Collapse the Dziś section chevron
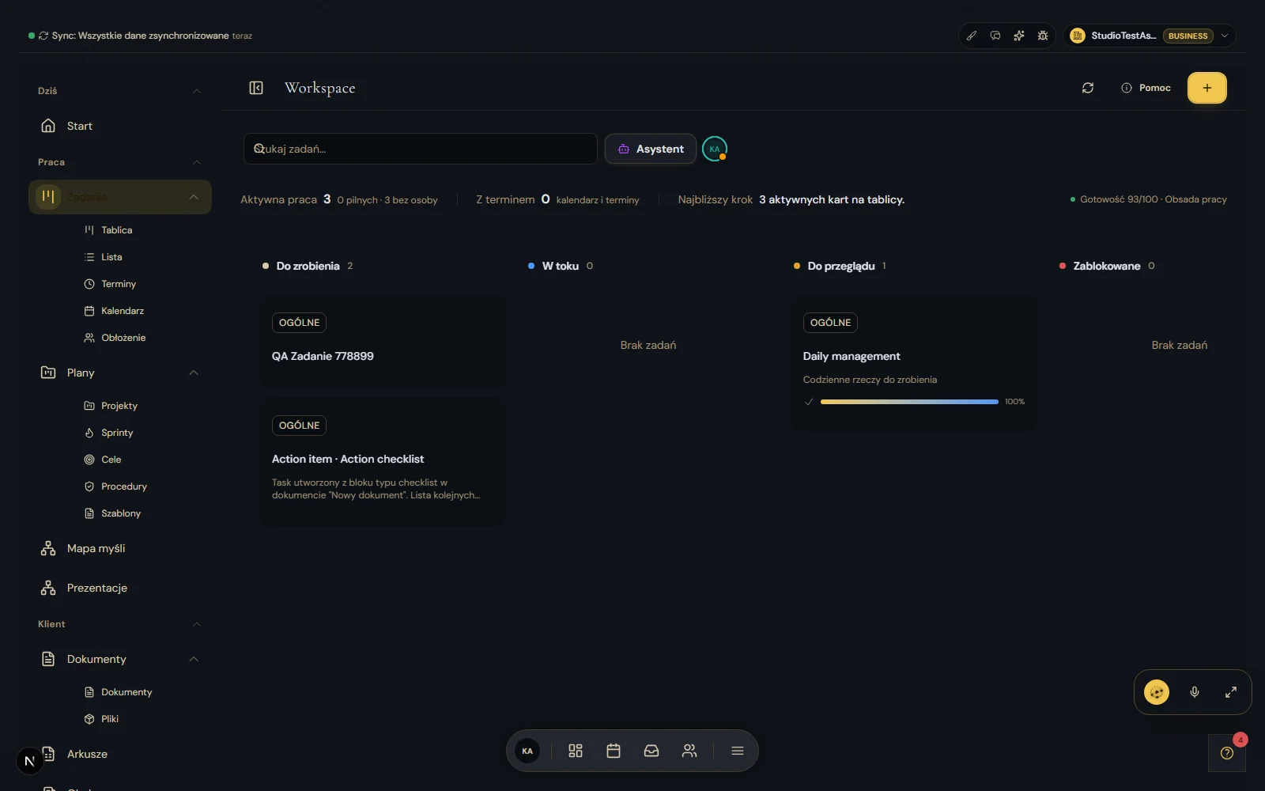Viewport: 1265px width, 791px height. (197, 91)
